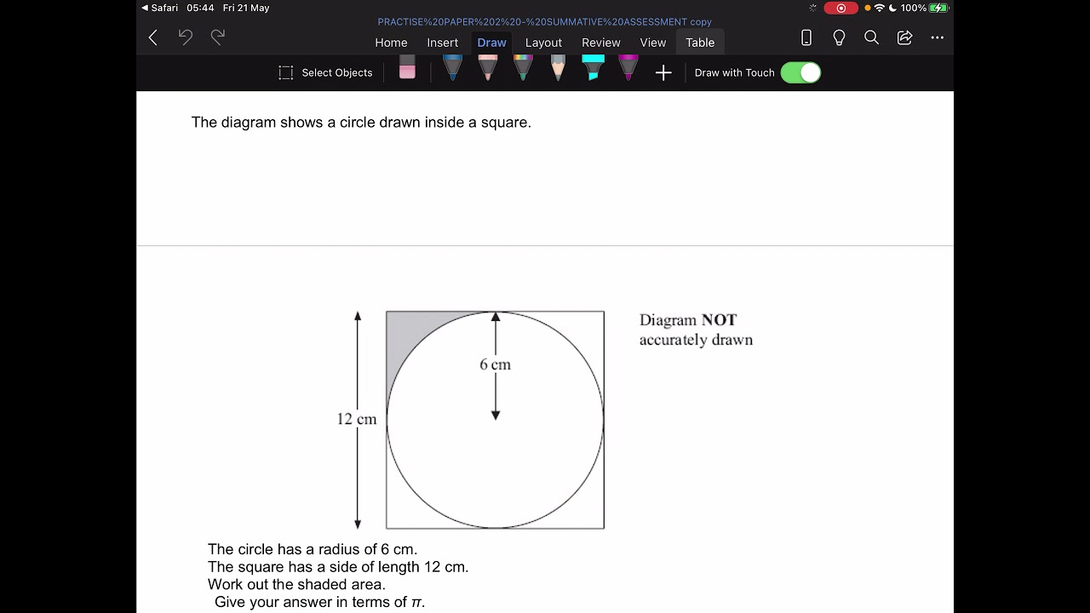The image size is (1090, 613).
Task: Click 'The square has a side of length 12 cm.'
Action: point(338,567)
